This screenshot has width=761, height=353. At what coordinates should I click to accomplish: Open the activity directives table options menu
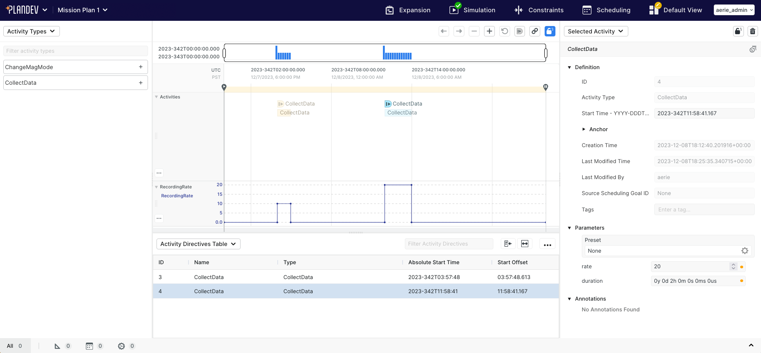[x=547, y=244]
